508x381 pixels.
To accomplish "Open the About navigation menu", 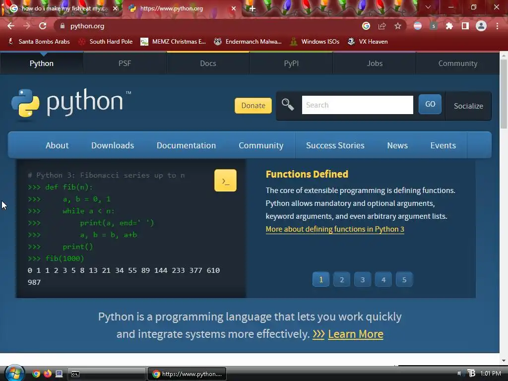I will pos(57,145).
